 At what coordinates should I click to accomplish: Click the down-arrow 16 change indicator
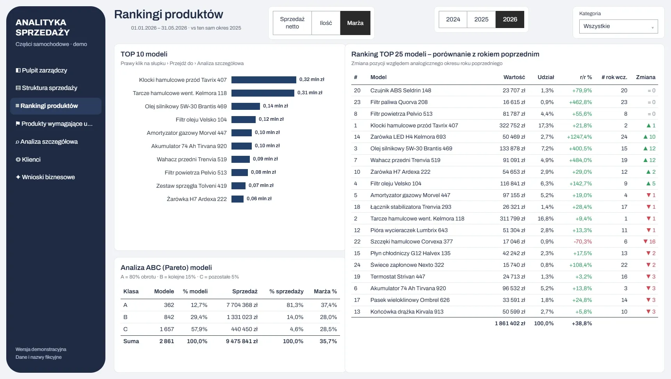tap(650, 242)
